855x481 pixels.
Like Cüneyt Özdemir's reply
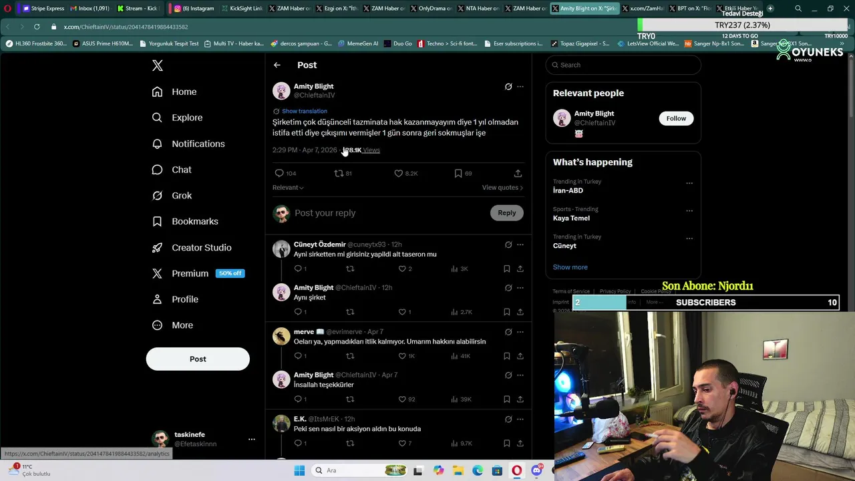pos(405,269)
